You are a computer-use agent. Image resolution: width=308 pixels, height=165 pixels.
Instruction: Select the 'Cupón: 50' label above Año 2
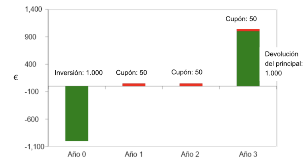coord(187,72)
